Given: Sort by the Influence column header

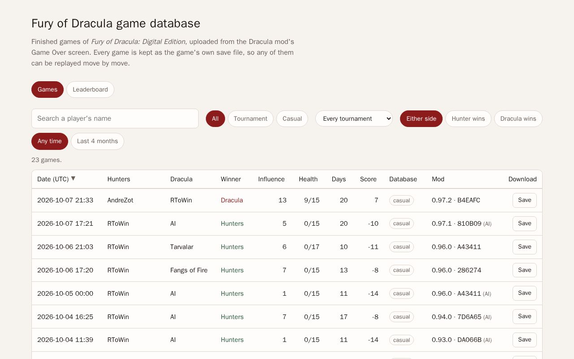Looking at the screenshot, I should [x=271, y=179].
